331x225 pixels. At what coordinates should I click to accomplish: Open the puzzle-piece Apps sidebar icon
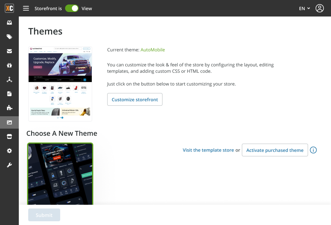(9, 108)
